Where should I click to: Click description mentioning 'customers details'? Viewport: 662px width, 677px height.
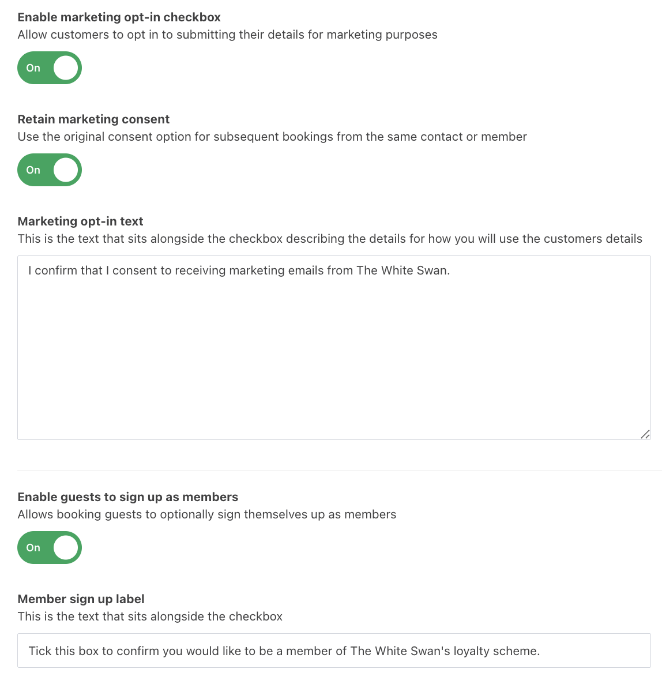(x=330, y=239)
